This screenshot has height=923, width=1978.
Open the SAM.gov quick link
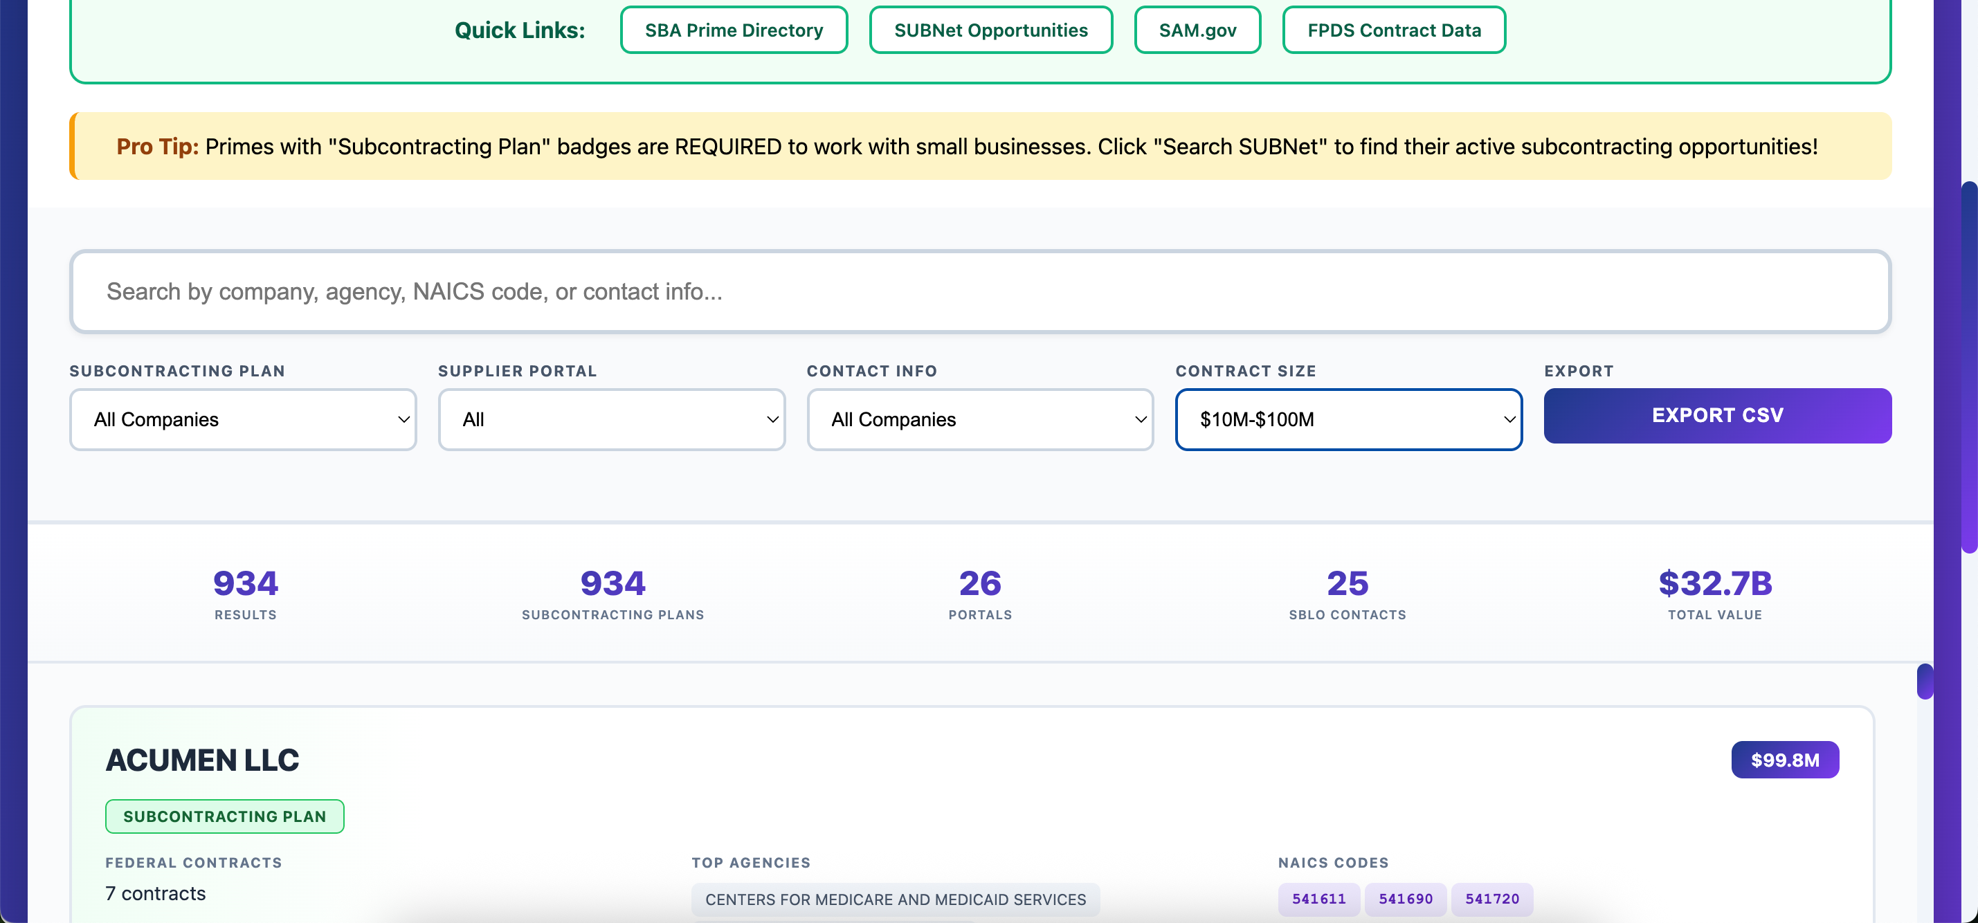coord(1197,30)
